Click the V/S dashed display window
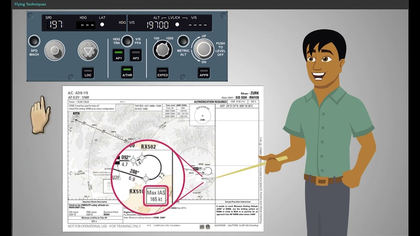 [198, 25]
